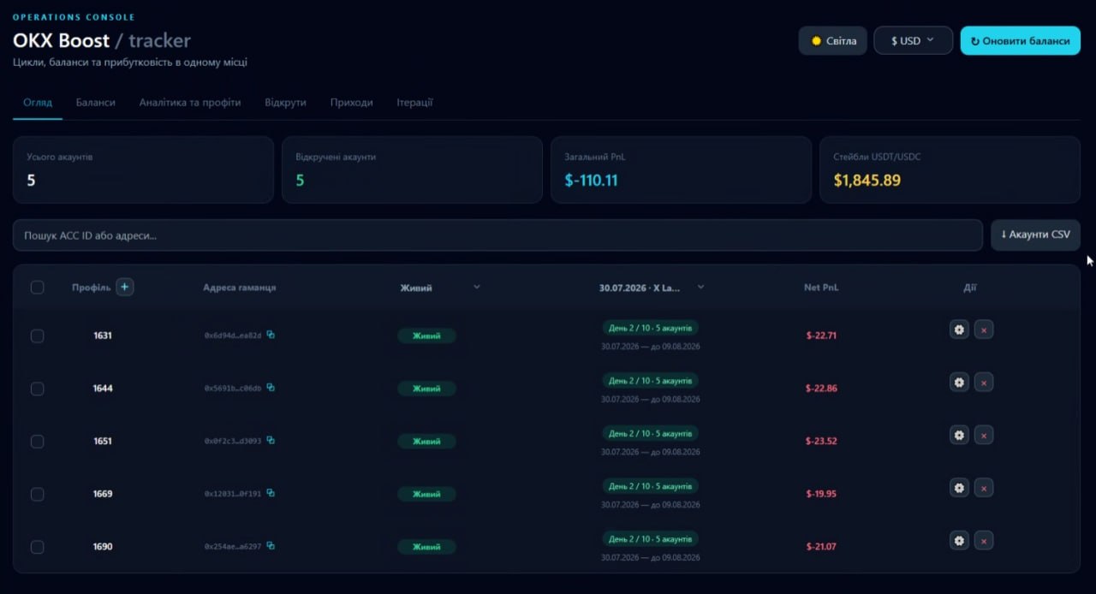Click the Усього акаунтів summary card
The width and height of the screenshot is (1096, 594).
[143, 169]
